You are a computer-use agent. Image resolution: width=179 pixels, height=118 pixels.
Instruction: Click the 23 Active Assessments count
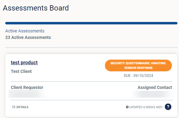pyautogui.click(x=28, y=37)
